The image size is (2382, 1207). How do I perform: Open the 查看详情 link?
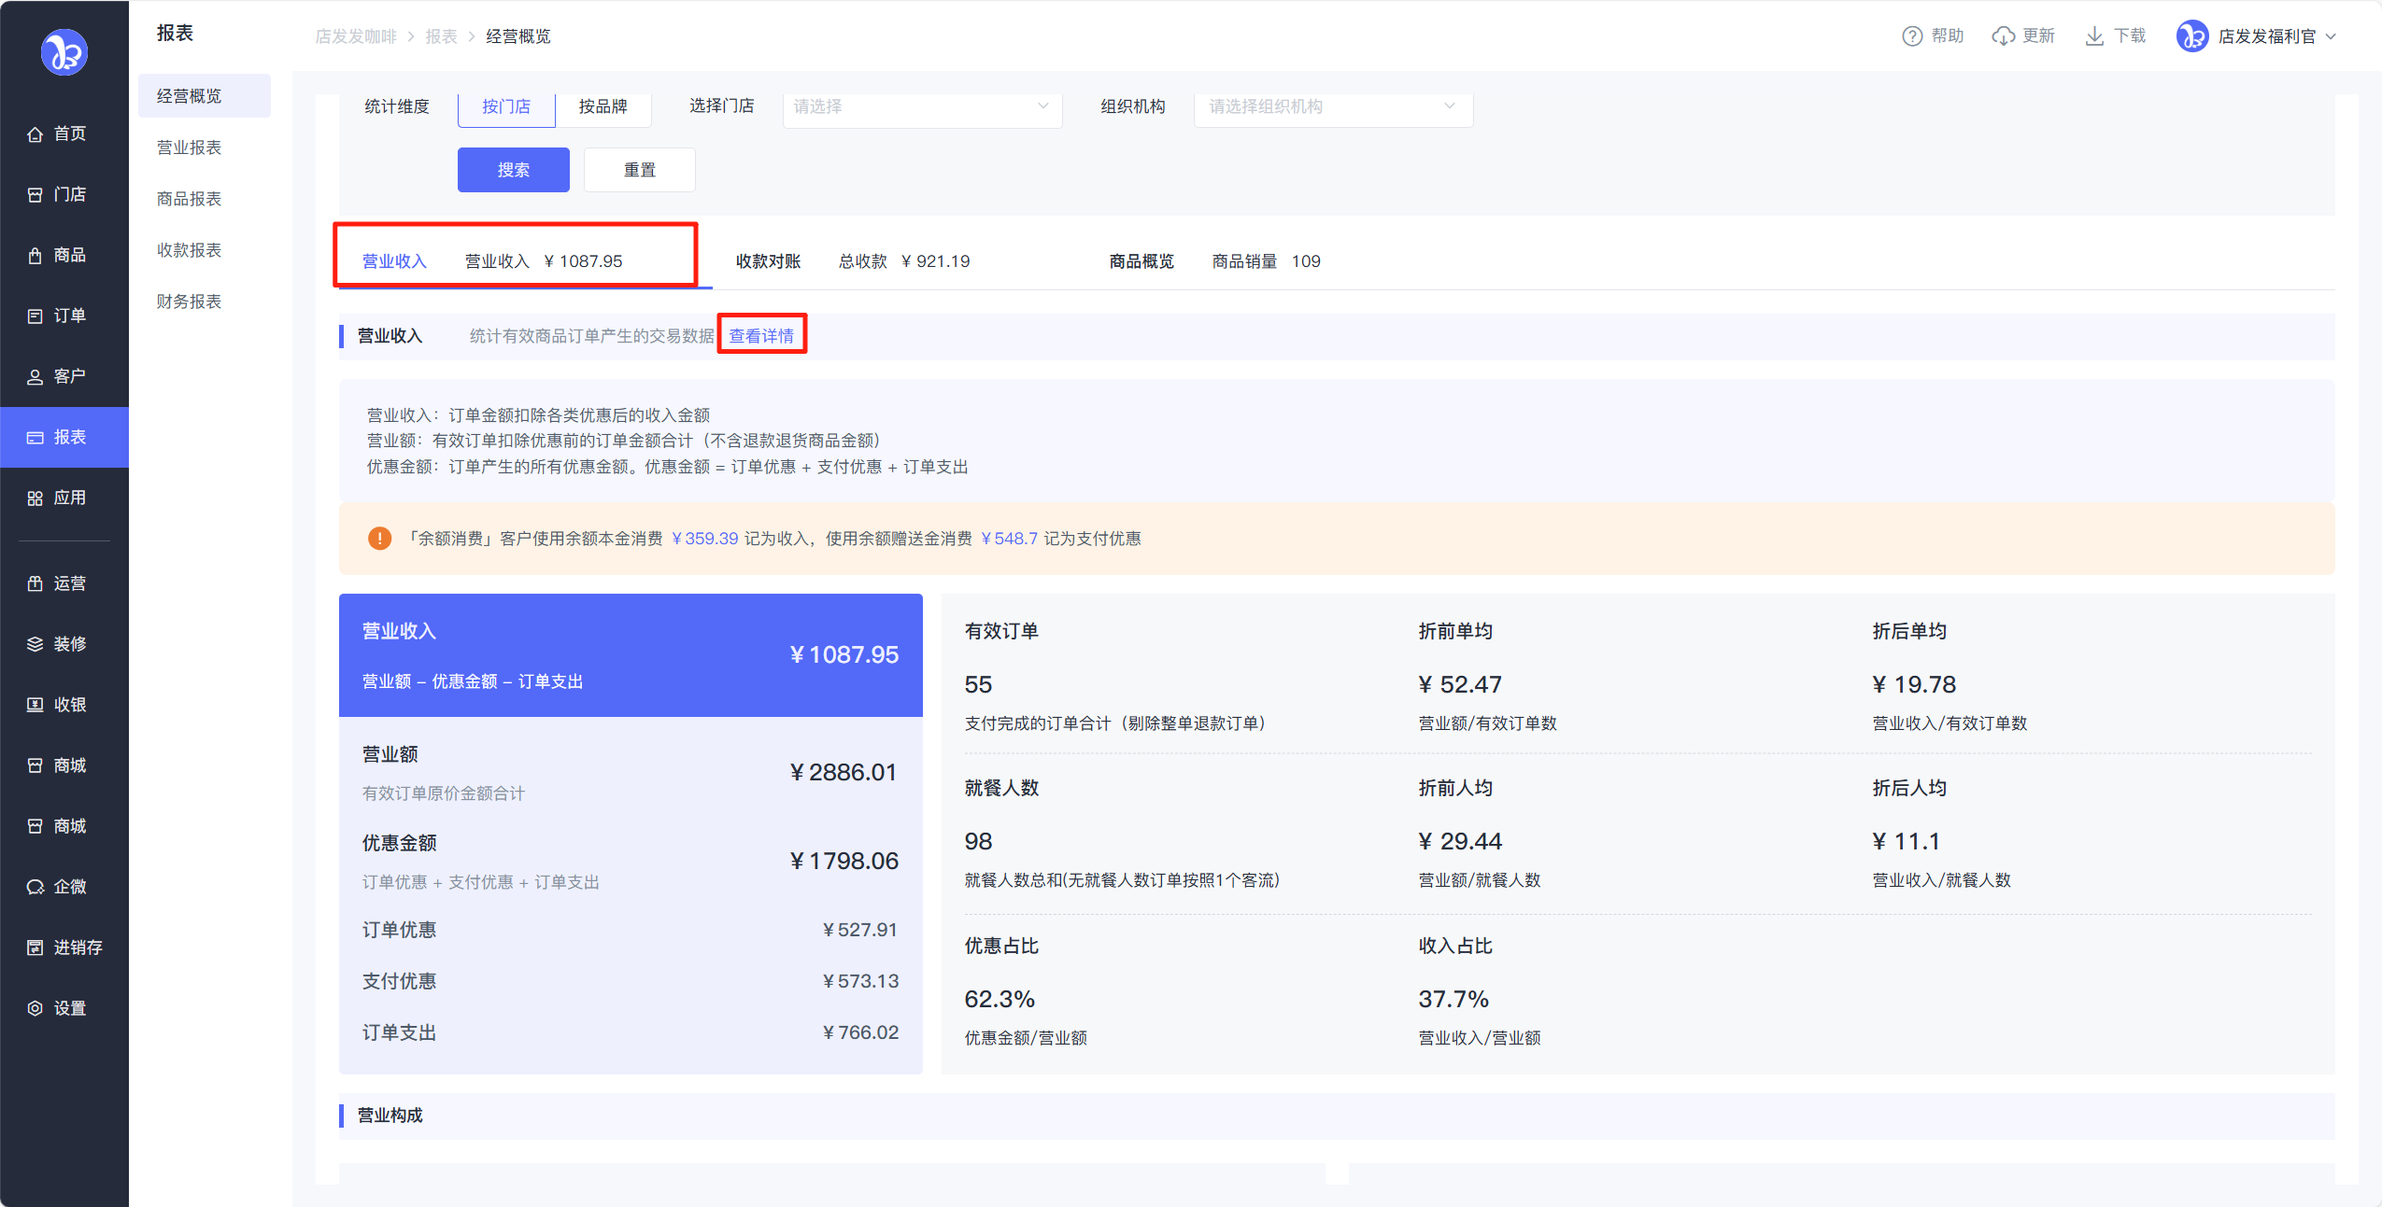(761, 336)
